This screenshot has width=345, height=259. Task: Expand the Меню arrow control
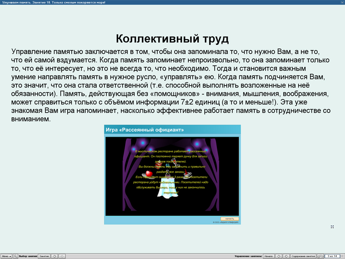click(x=10, y=256)
